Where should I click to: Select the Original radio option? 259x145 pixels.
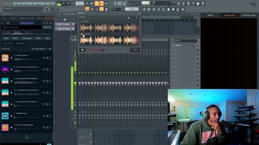point(82,21)
